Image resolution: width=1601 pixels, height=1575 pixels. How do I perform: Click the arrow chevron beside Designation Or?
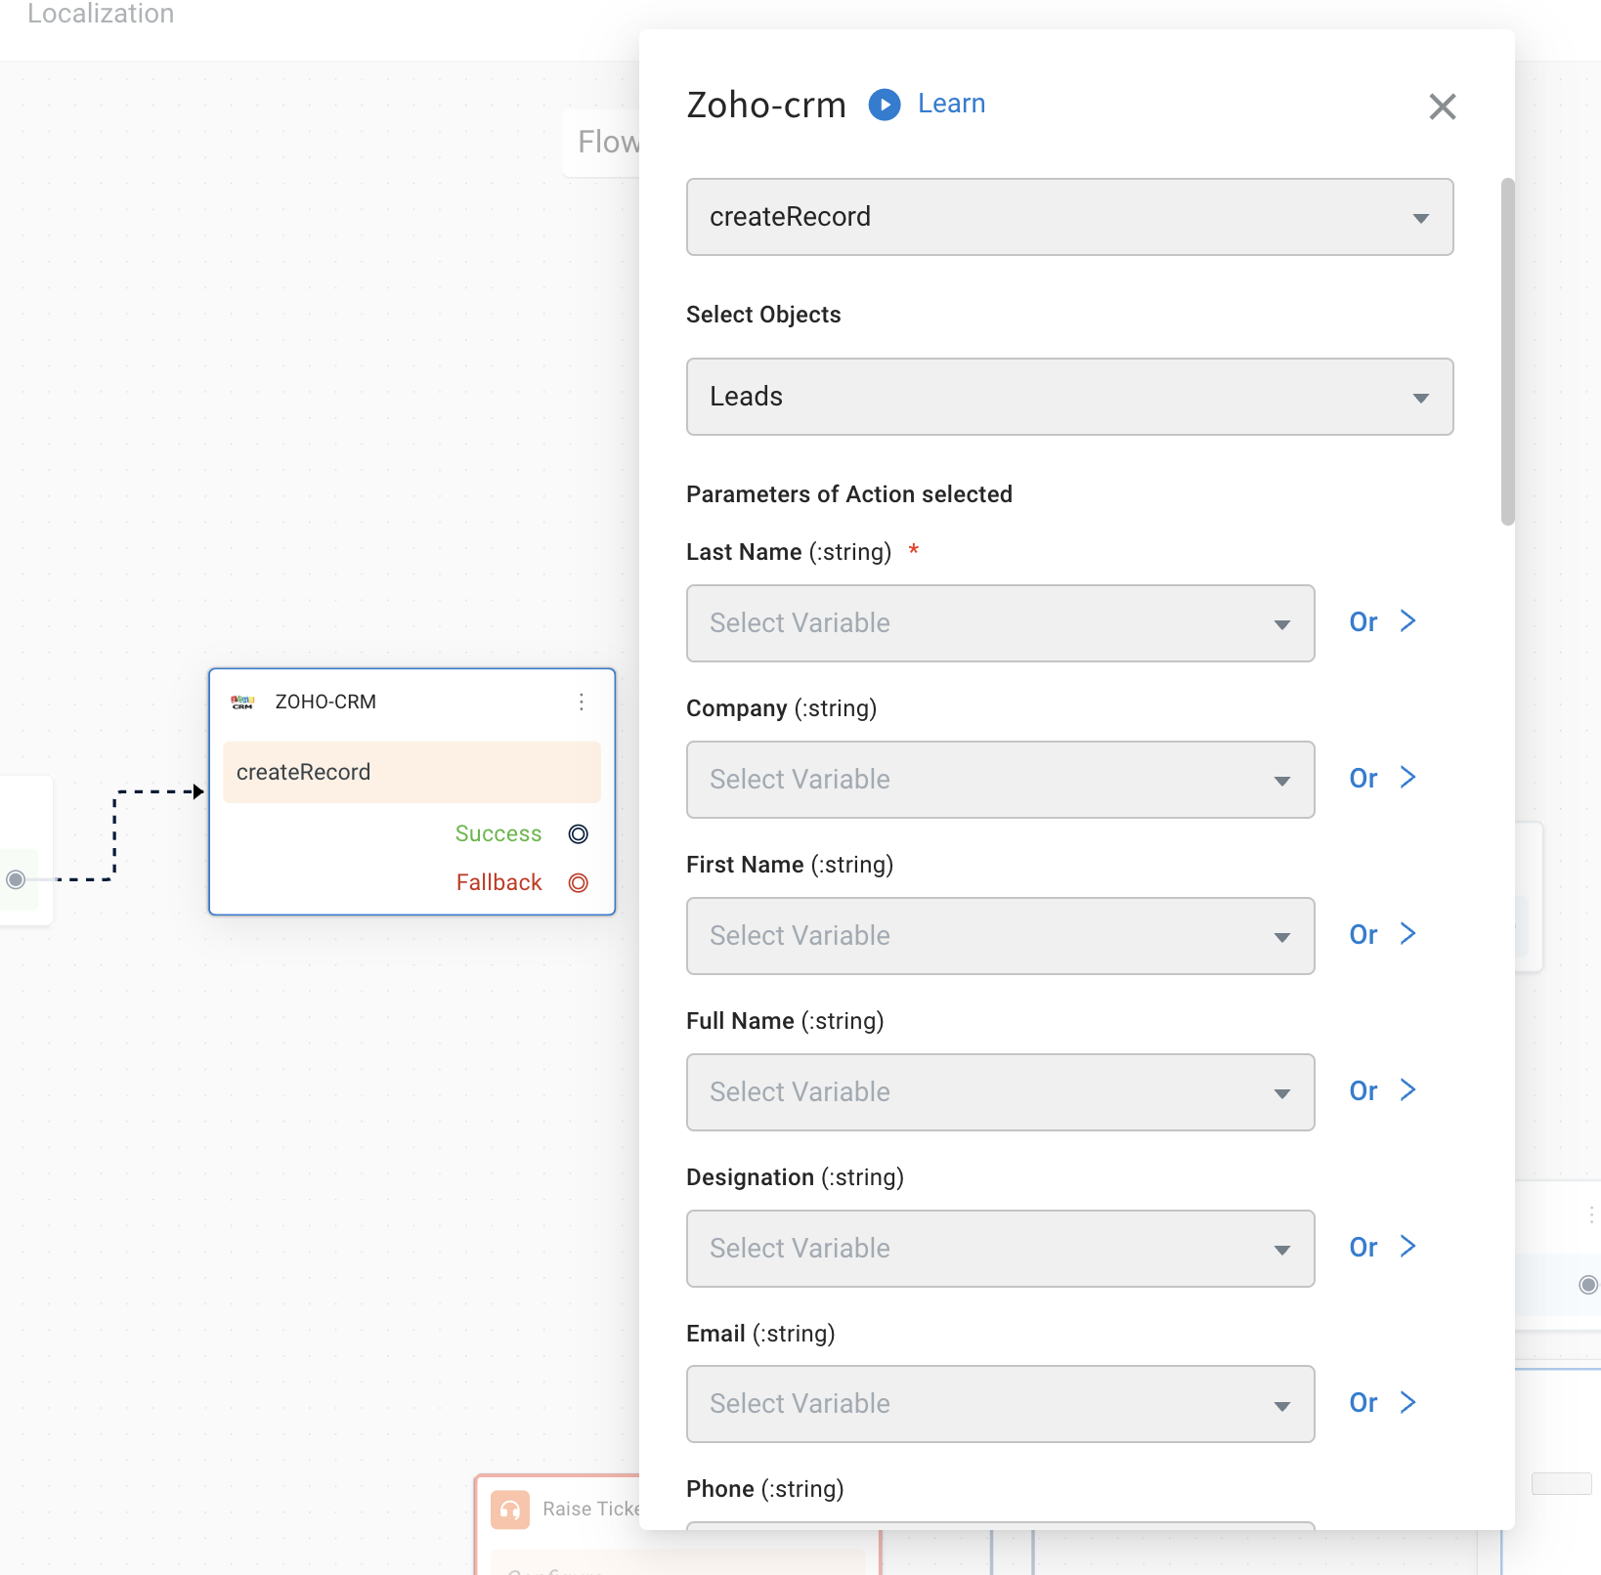[1407, 1247]
